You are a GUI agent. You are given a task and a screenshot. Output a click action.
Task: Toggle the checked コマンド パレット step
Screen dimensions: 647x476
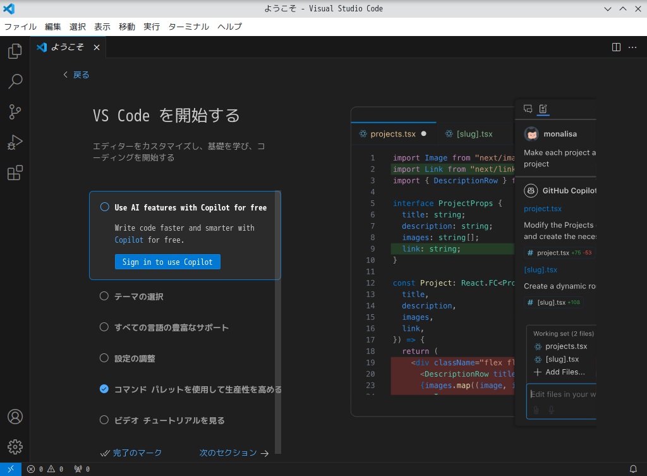coord(104,389)
